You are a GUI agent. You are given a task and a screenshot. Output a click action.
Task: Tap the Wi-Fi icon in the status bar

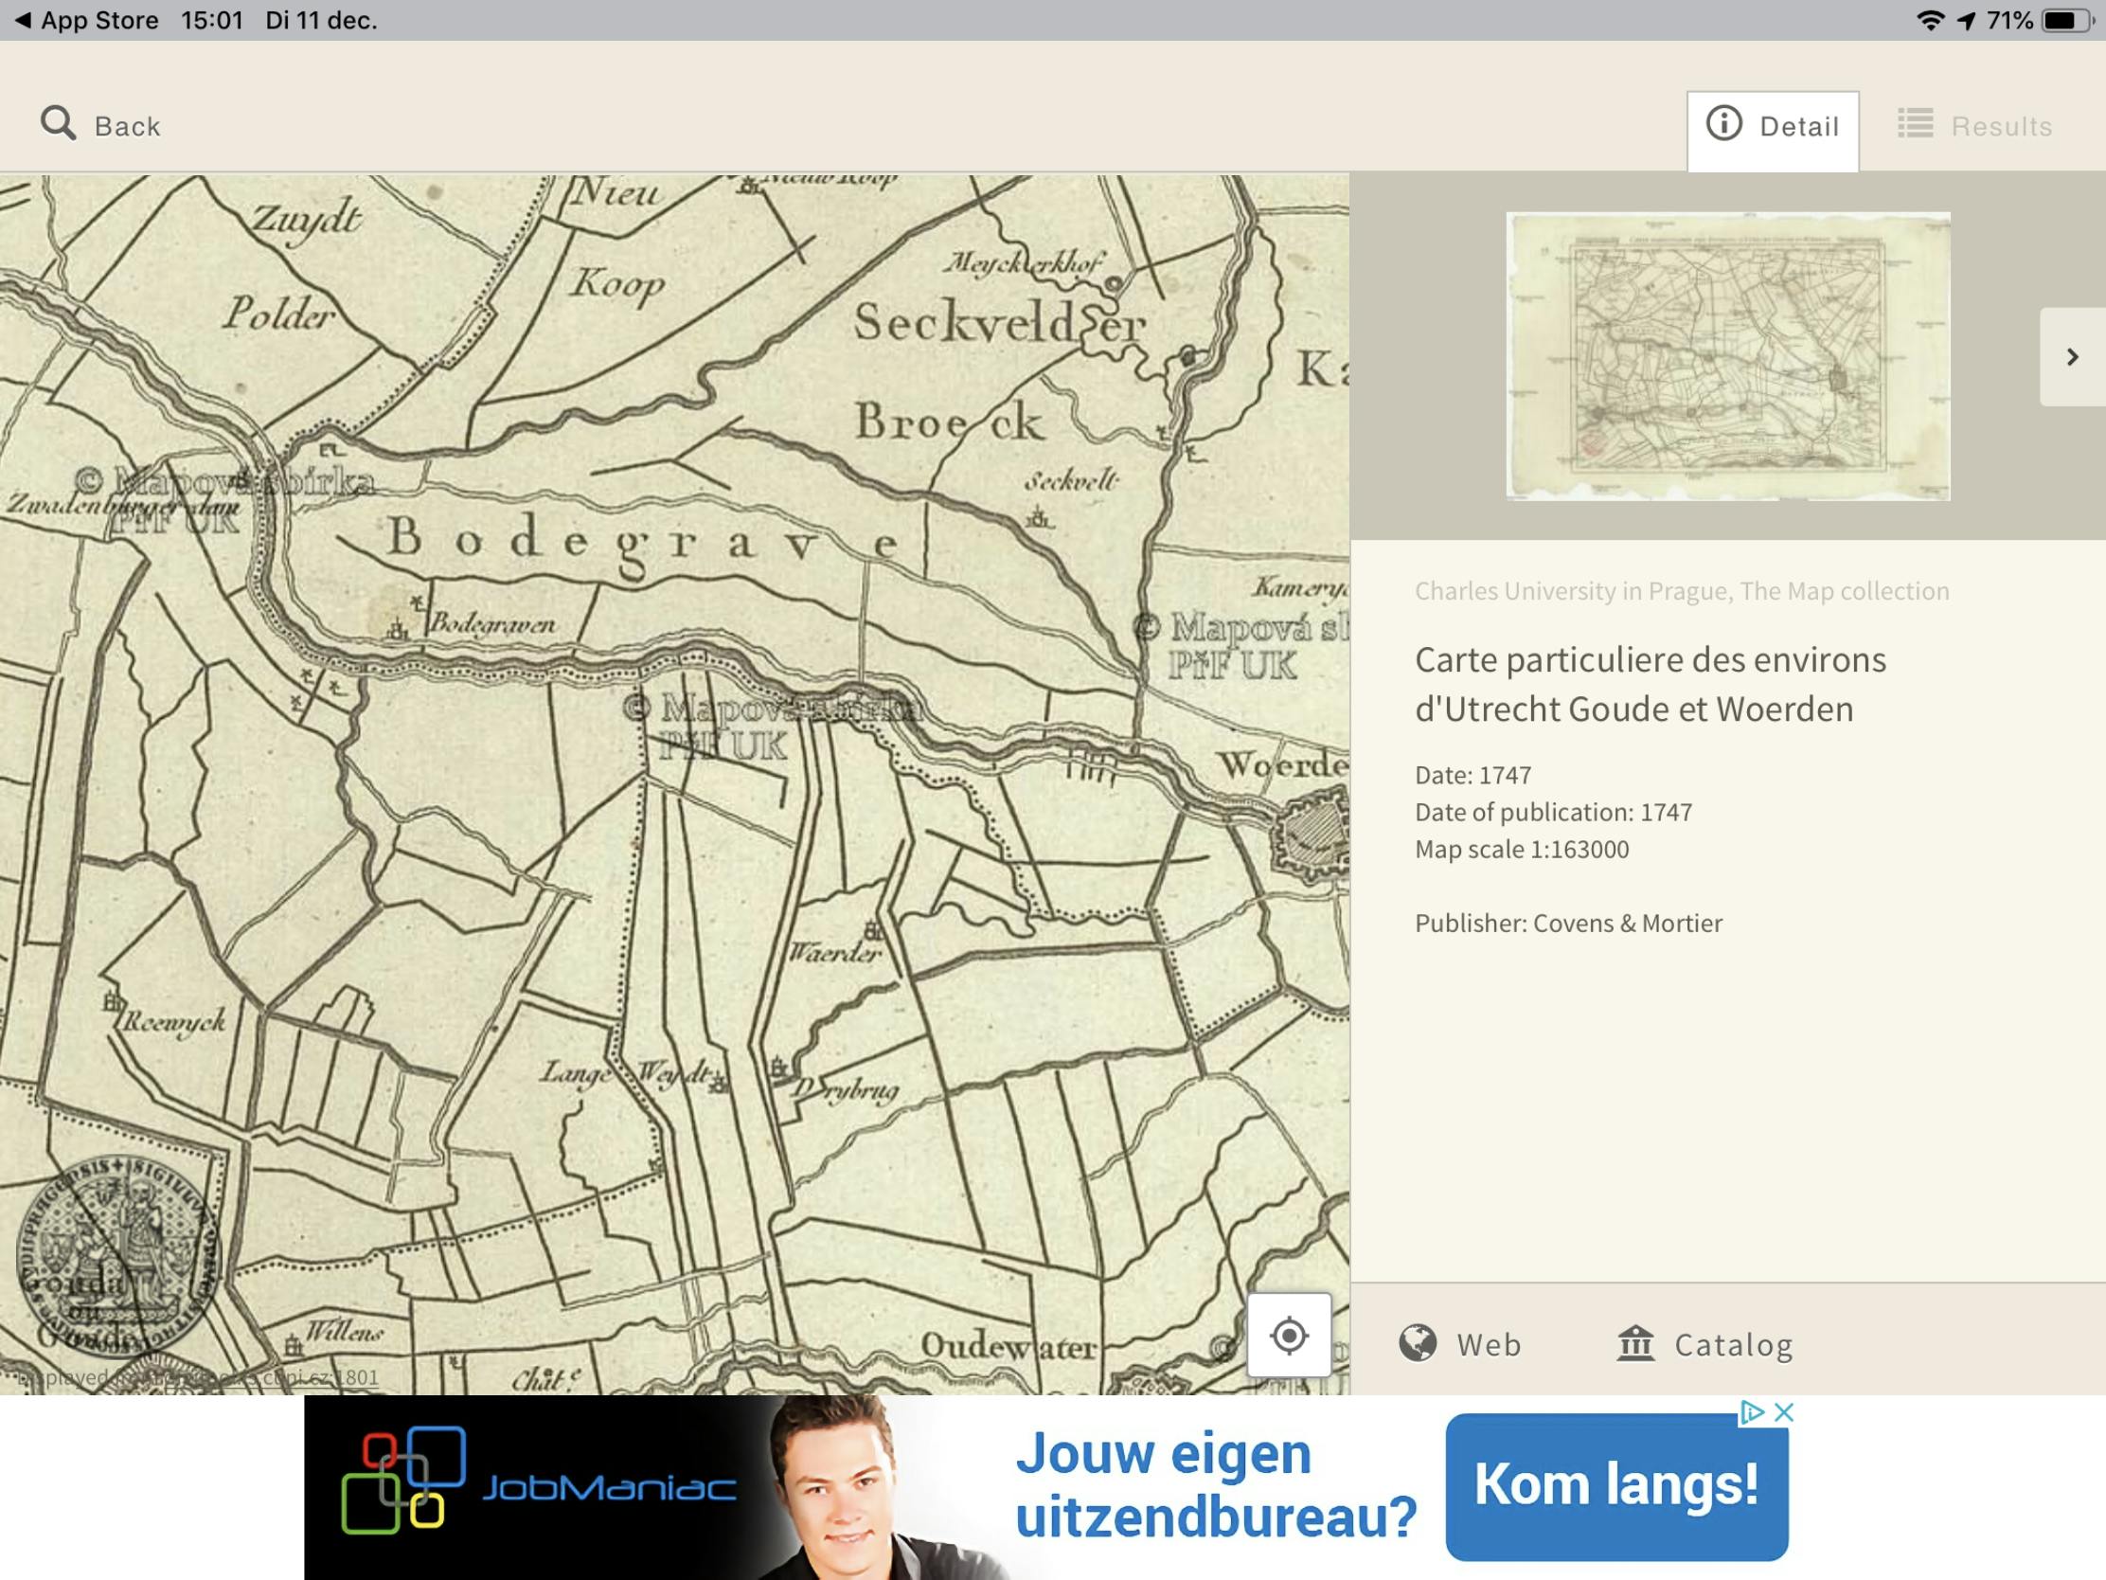1933,19
